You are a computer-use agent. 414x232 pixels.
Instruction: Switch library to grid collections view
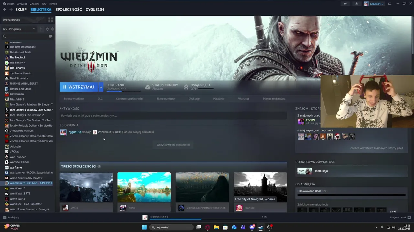point(50,20)
